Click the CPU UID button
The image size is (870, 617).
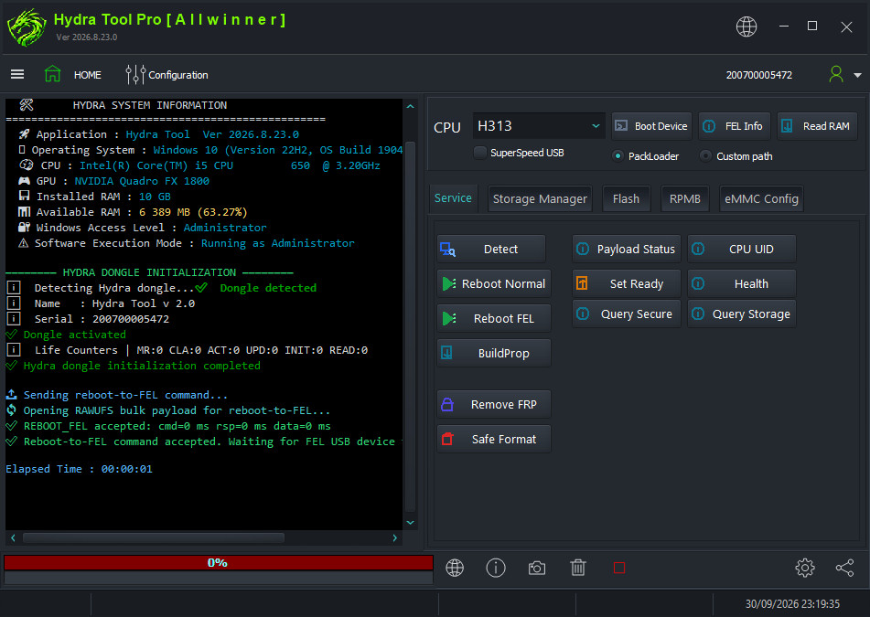coord(742,249)
